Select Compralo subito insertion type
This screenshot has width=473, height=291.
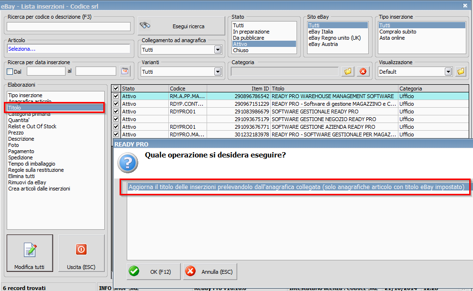pos(422,32)
